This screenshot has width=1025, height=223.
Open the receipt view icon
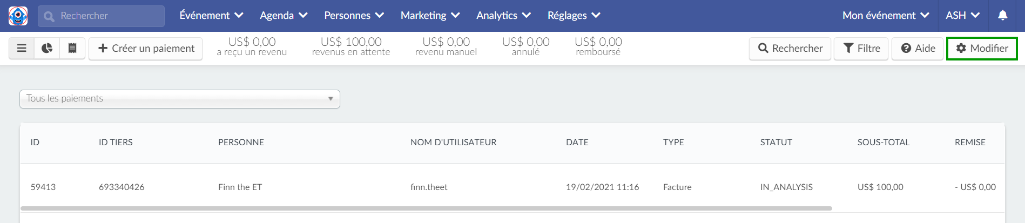tap(72, 48)
